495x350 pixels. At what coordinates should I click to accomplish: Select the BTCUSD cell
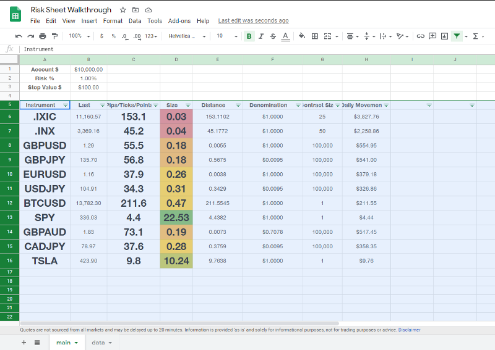pos(45,203)
